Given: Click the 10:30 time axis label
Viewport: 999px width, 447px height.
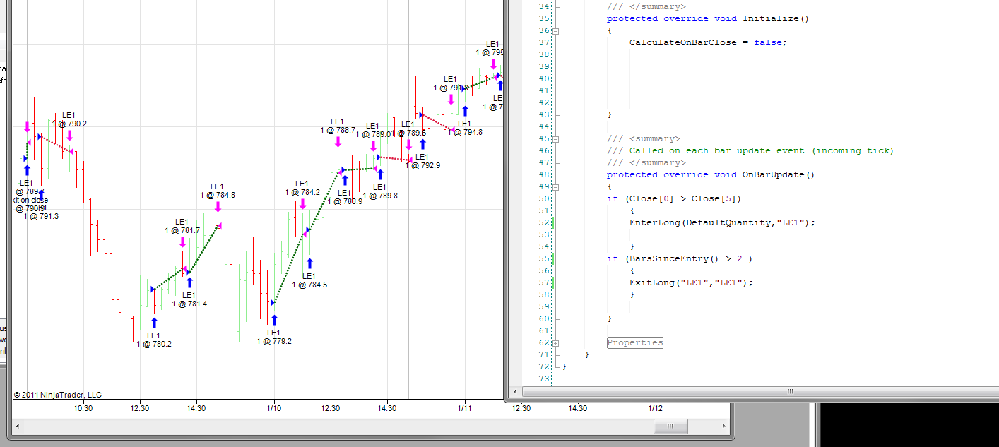Looking at the screenshot, I should click(83, 408).
